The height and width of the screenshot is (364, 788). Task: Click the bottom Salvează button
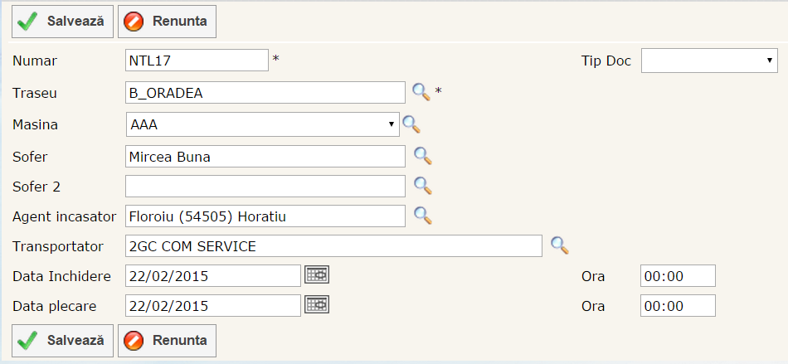[62, 340]
